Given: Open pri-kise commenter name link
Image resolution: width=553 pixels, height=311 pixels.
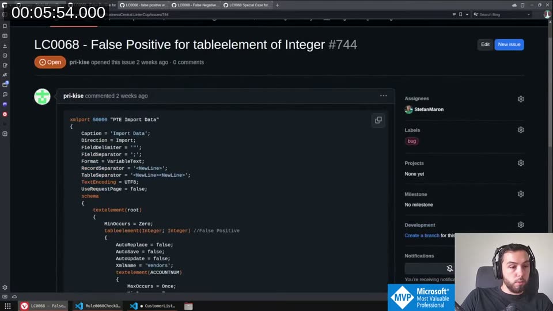Looking at the screenshot, I should (x=73, y=96).
